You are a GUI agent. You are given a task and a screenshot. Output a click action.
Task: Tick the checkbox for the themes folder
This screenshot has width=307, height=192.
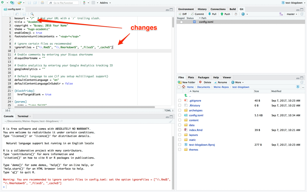click(x=179, y=150)
